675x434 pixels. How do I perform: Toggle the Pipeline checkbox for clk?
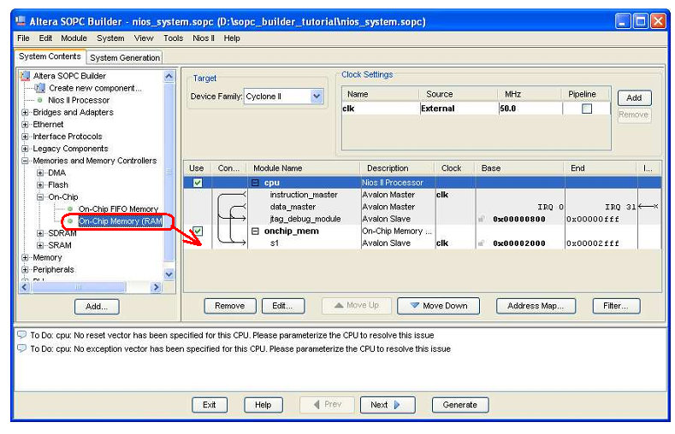tap(586, 108)
